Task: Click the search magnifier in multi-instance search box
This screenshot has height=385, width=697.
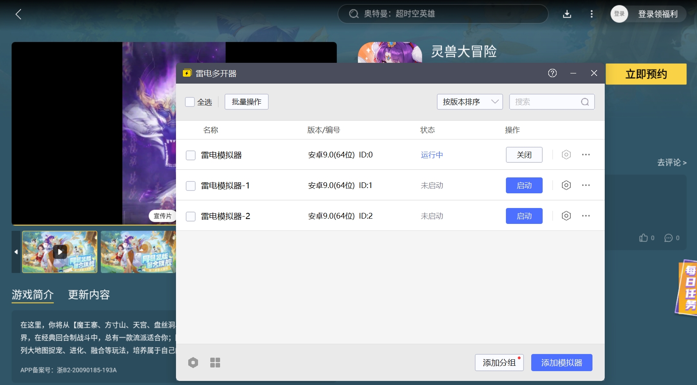Action: coord(585,102)
